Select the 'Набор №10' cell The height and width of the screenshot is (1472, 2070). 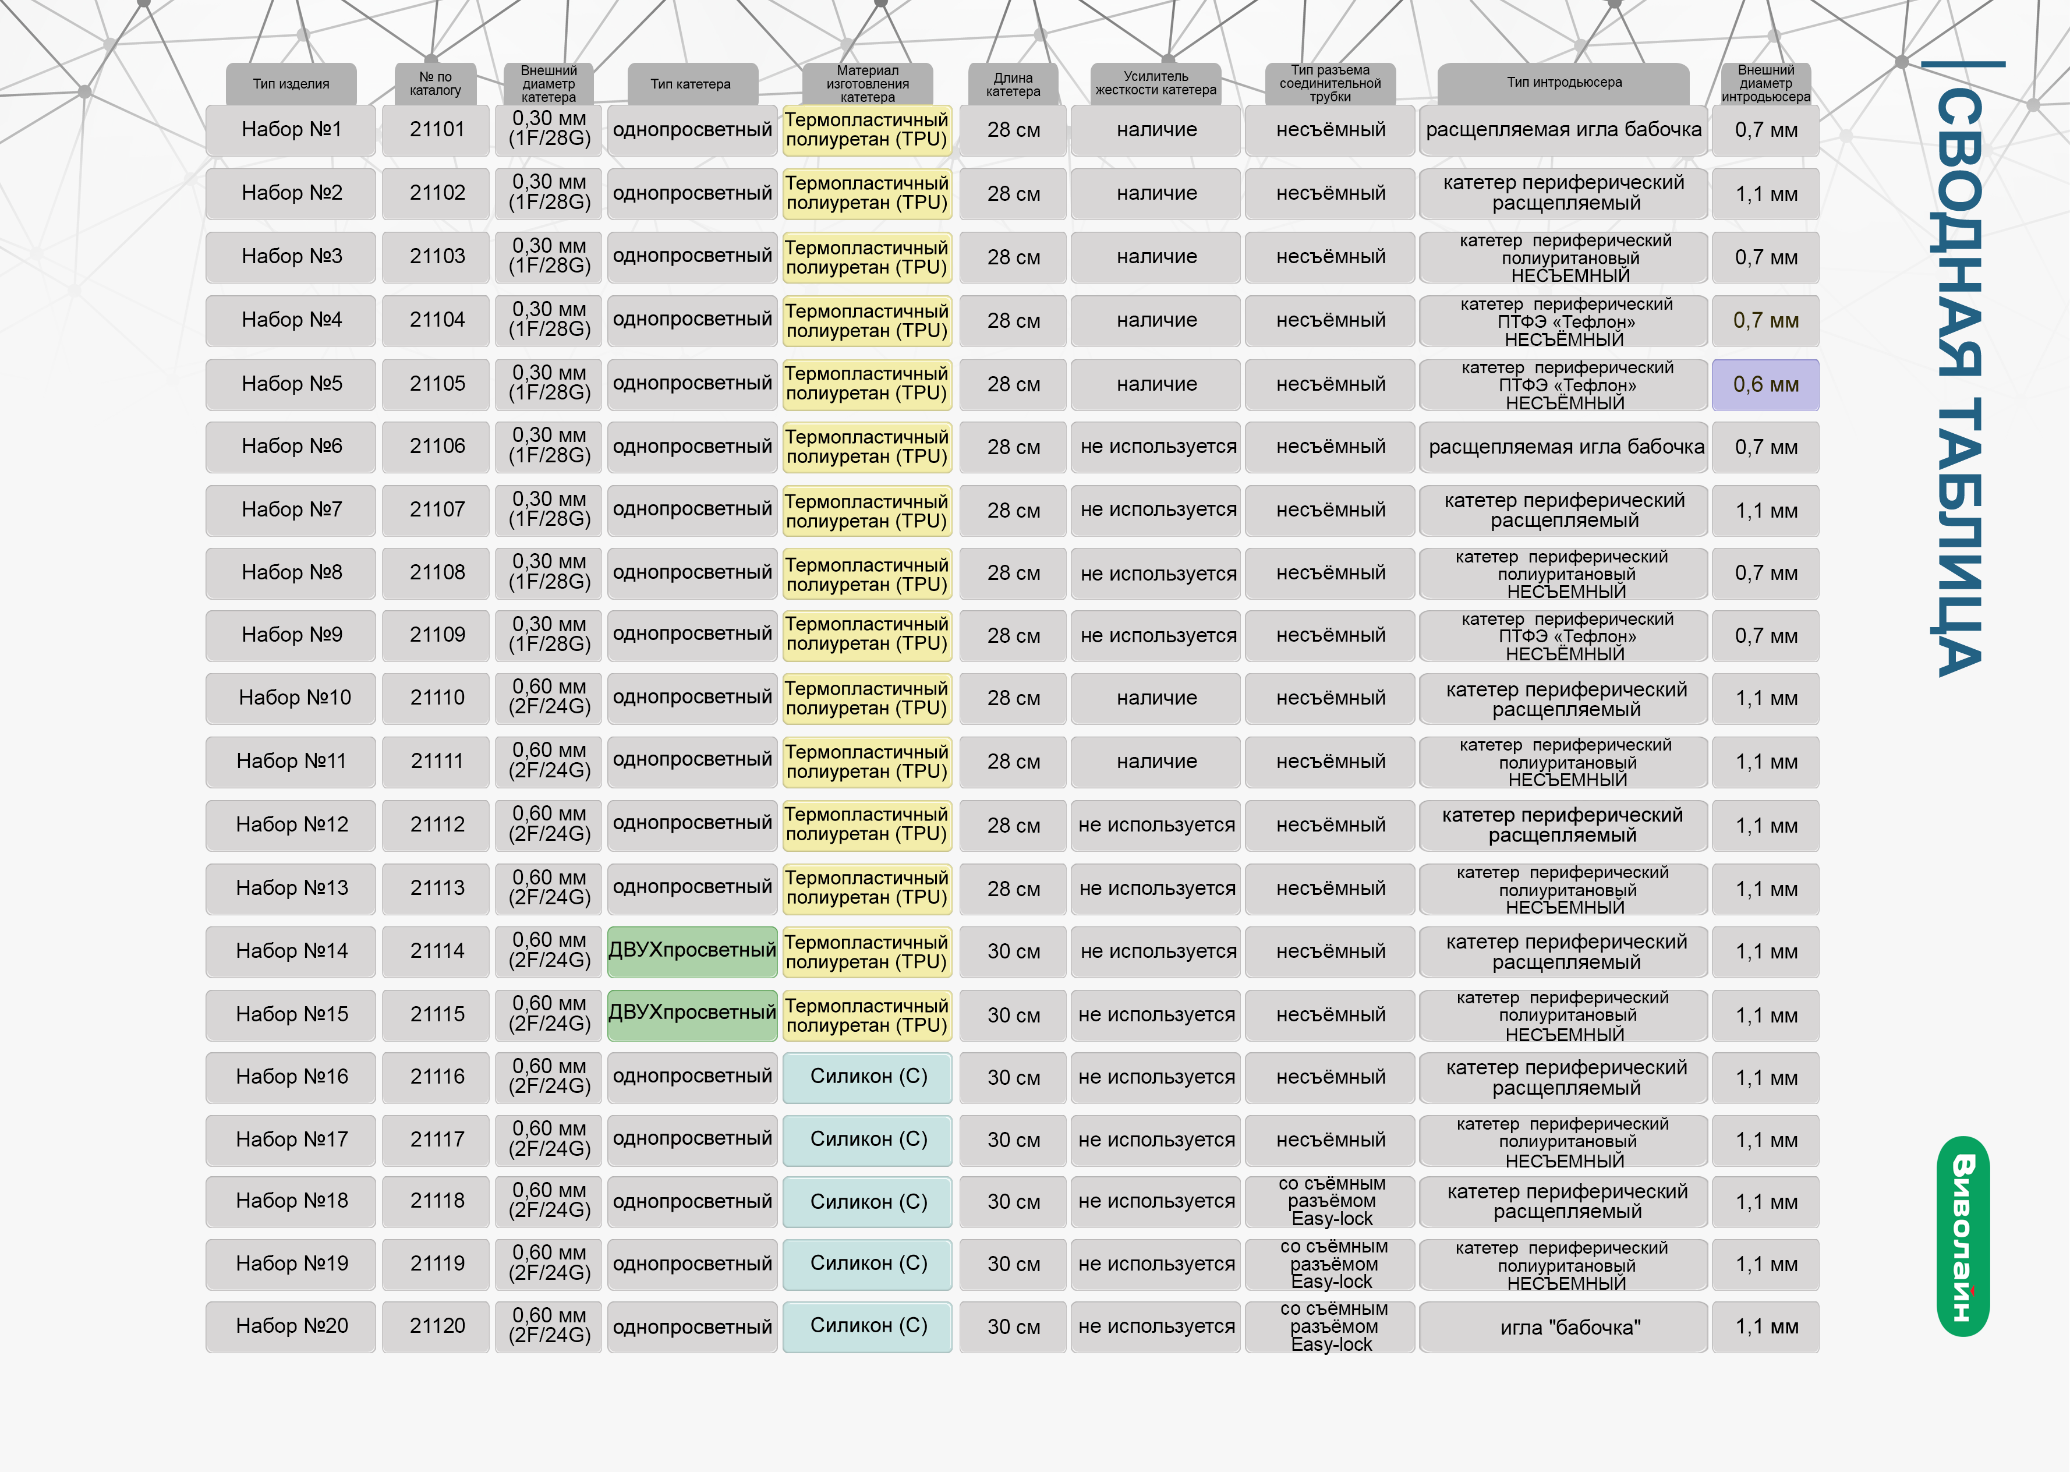click(291, 698)
